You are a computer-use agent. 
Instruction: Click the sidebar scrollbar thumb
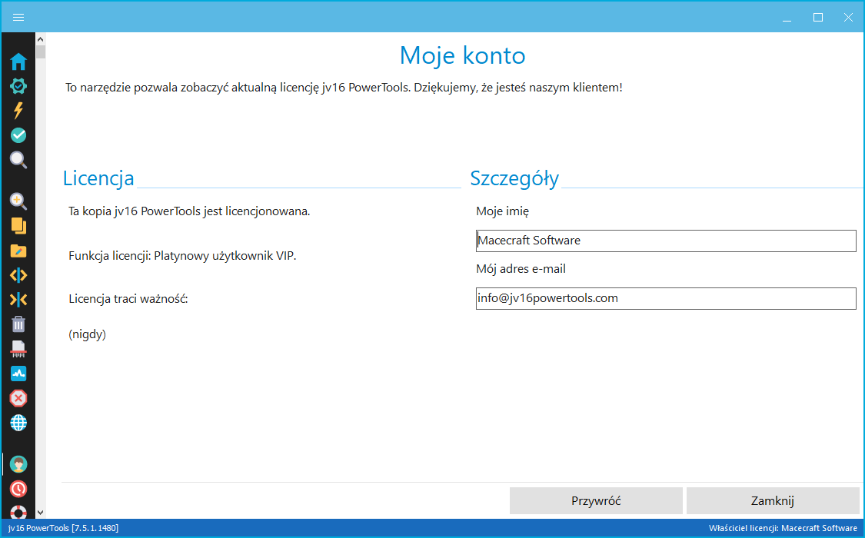pyautogui.click(x=40, y=51)
